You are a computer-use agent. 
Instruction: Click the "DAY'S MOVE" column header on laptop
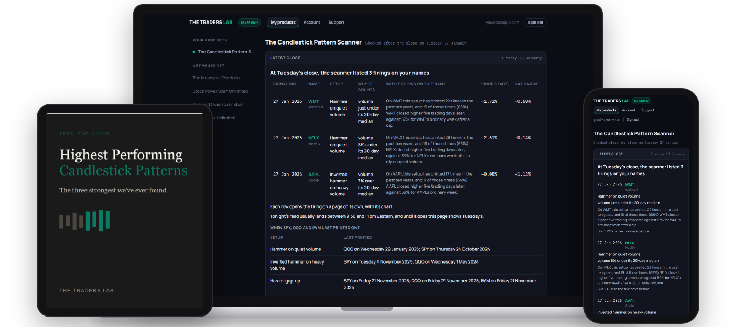tap(526, 84)
